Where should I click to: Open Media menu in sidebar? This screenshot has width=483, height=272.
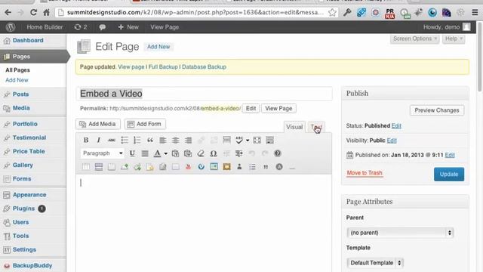[21, 108]
